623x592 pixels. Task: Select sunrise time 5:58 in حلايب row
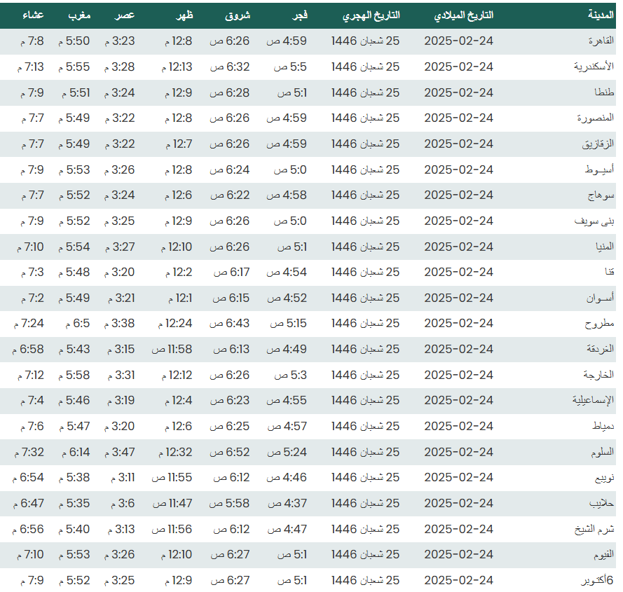tap(229, 503)
